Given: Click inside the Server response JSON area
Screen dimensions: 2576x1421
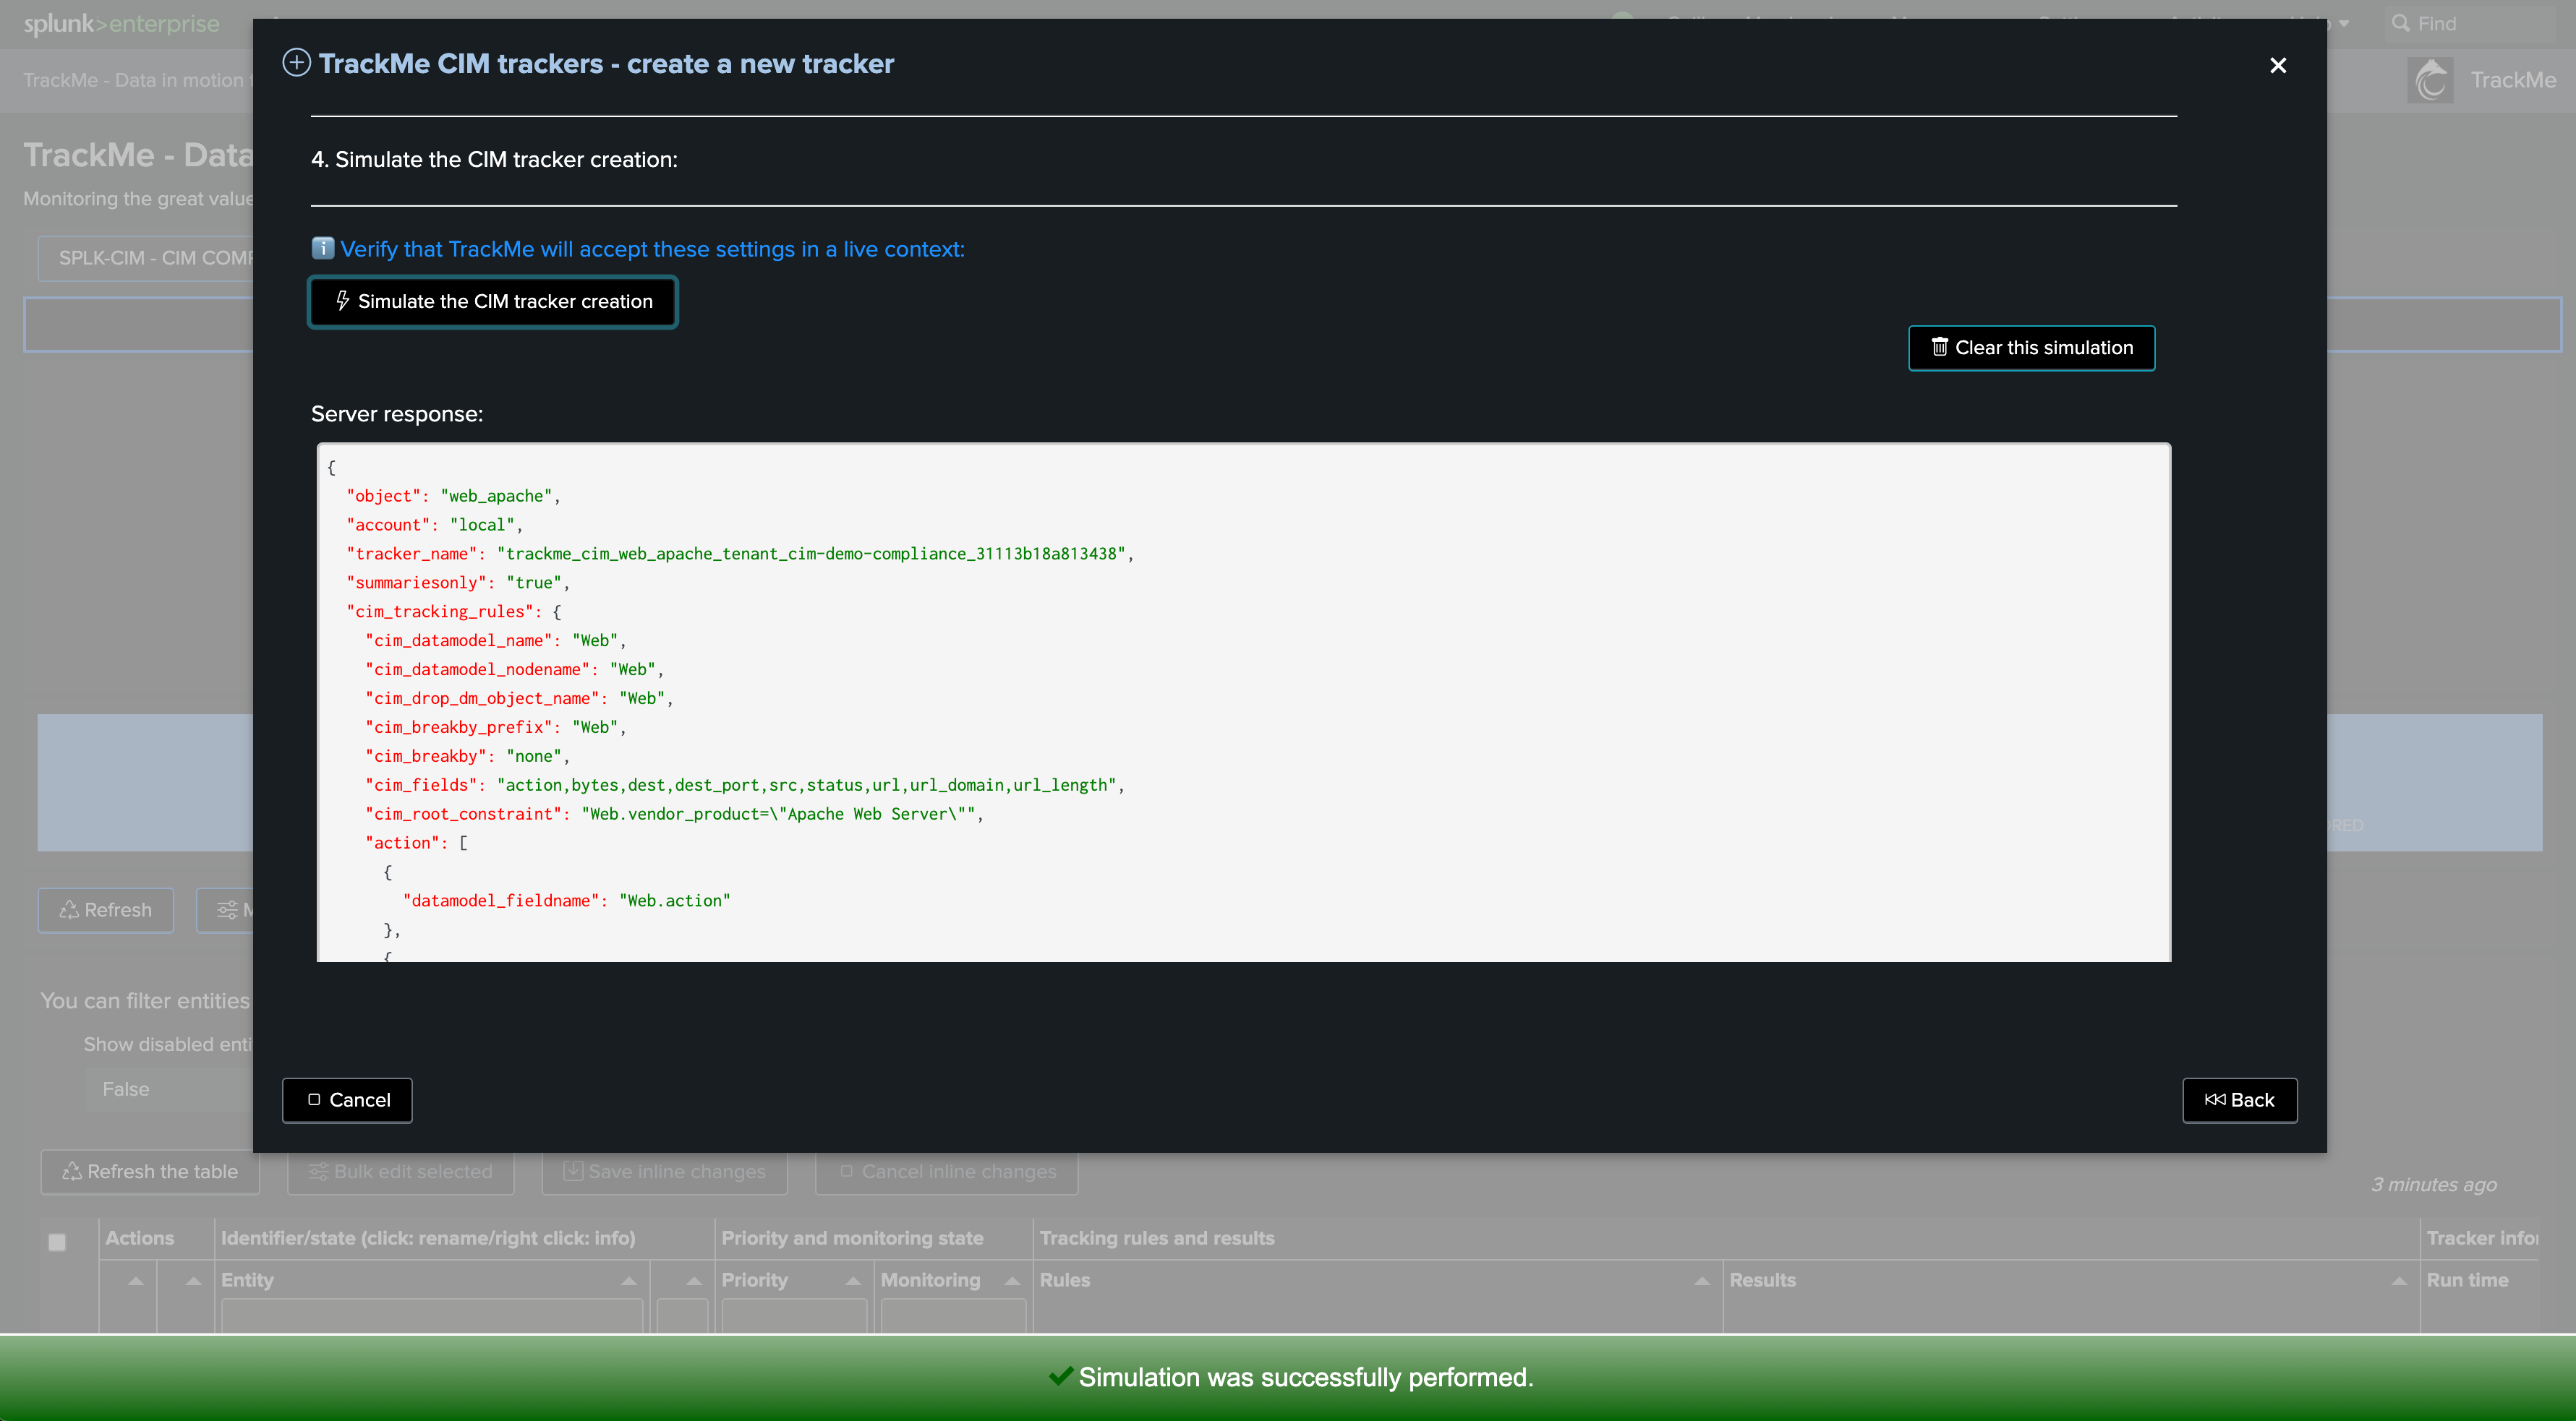Looking at the screenshot, I should click(1243, 703).
